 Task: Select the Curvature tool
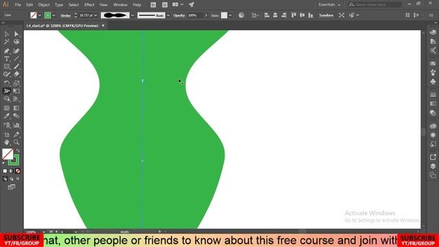click(16, 51)
